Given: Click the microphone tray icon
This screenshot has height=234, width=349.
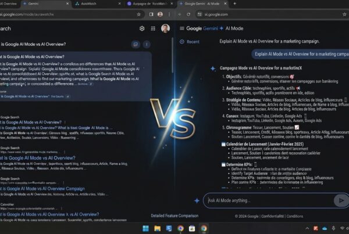Looking at the screenshot, I should (333, 228).
